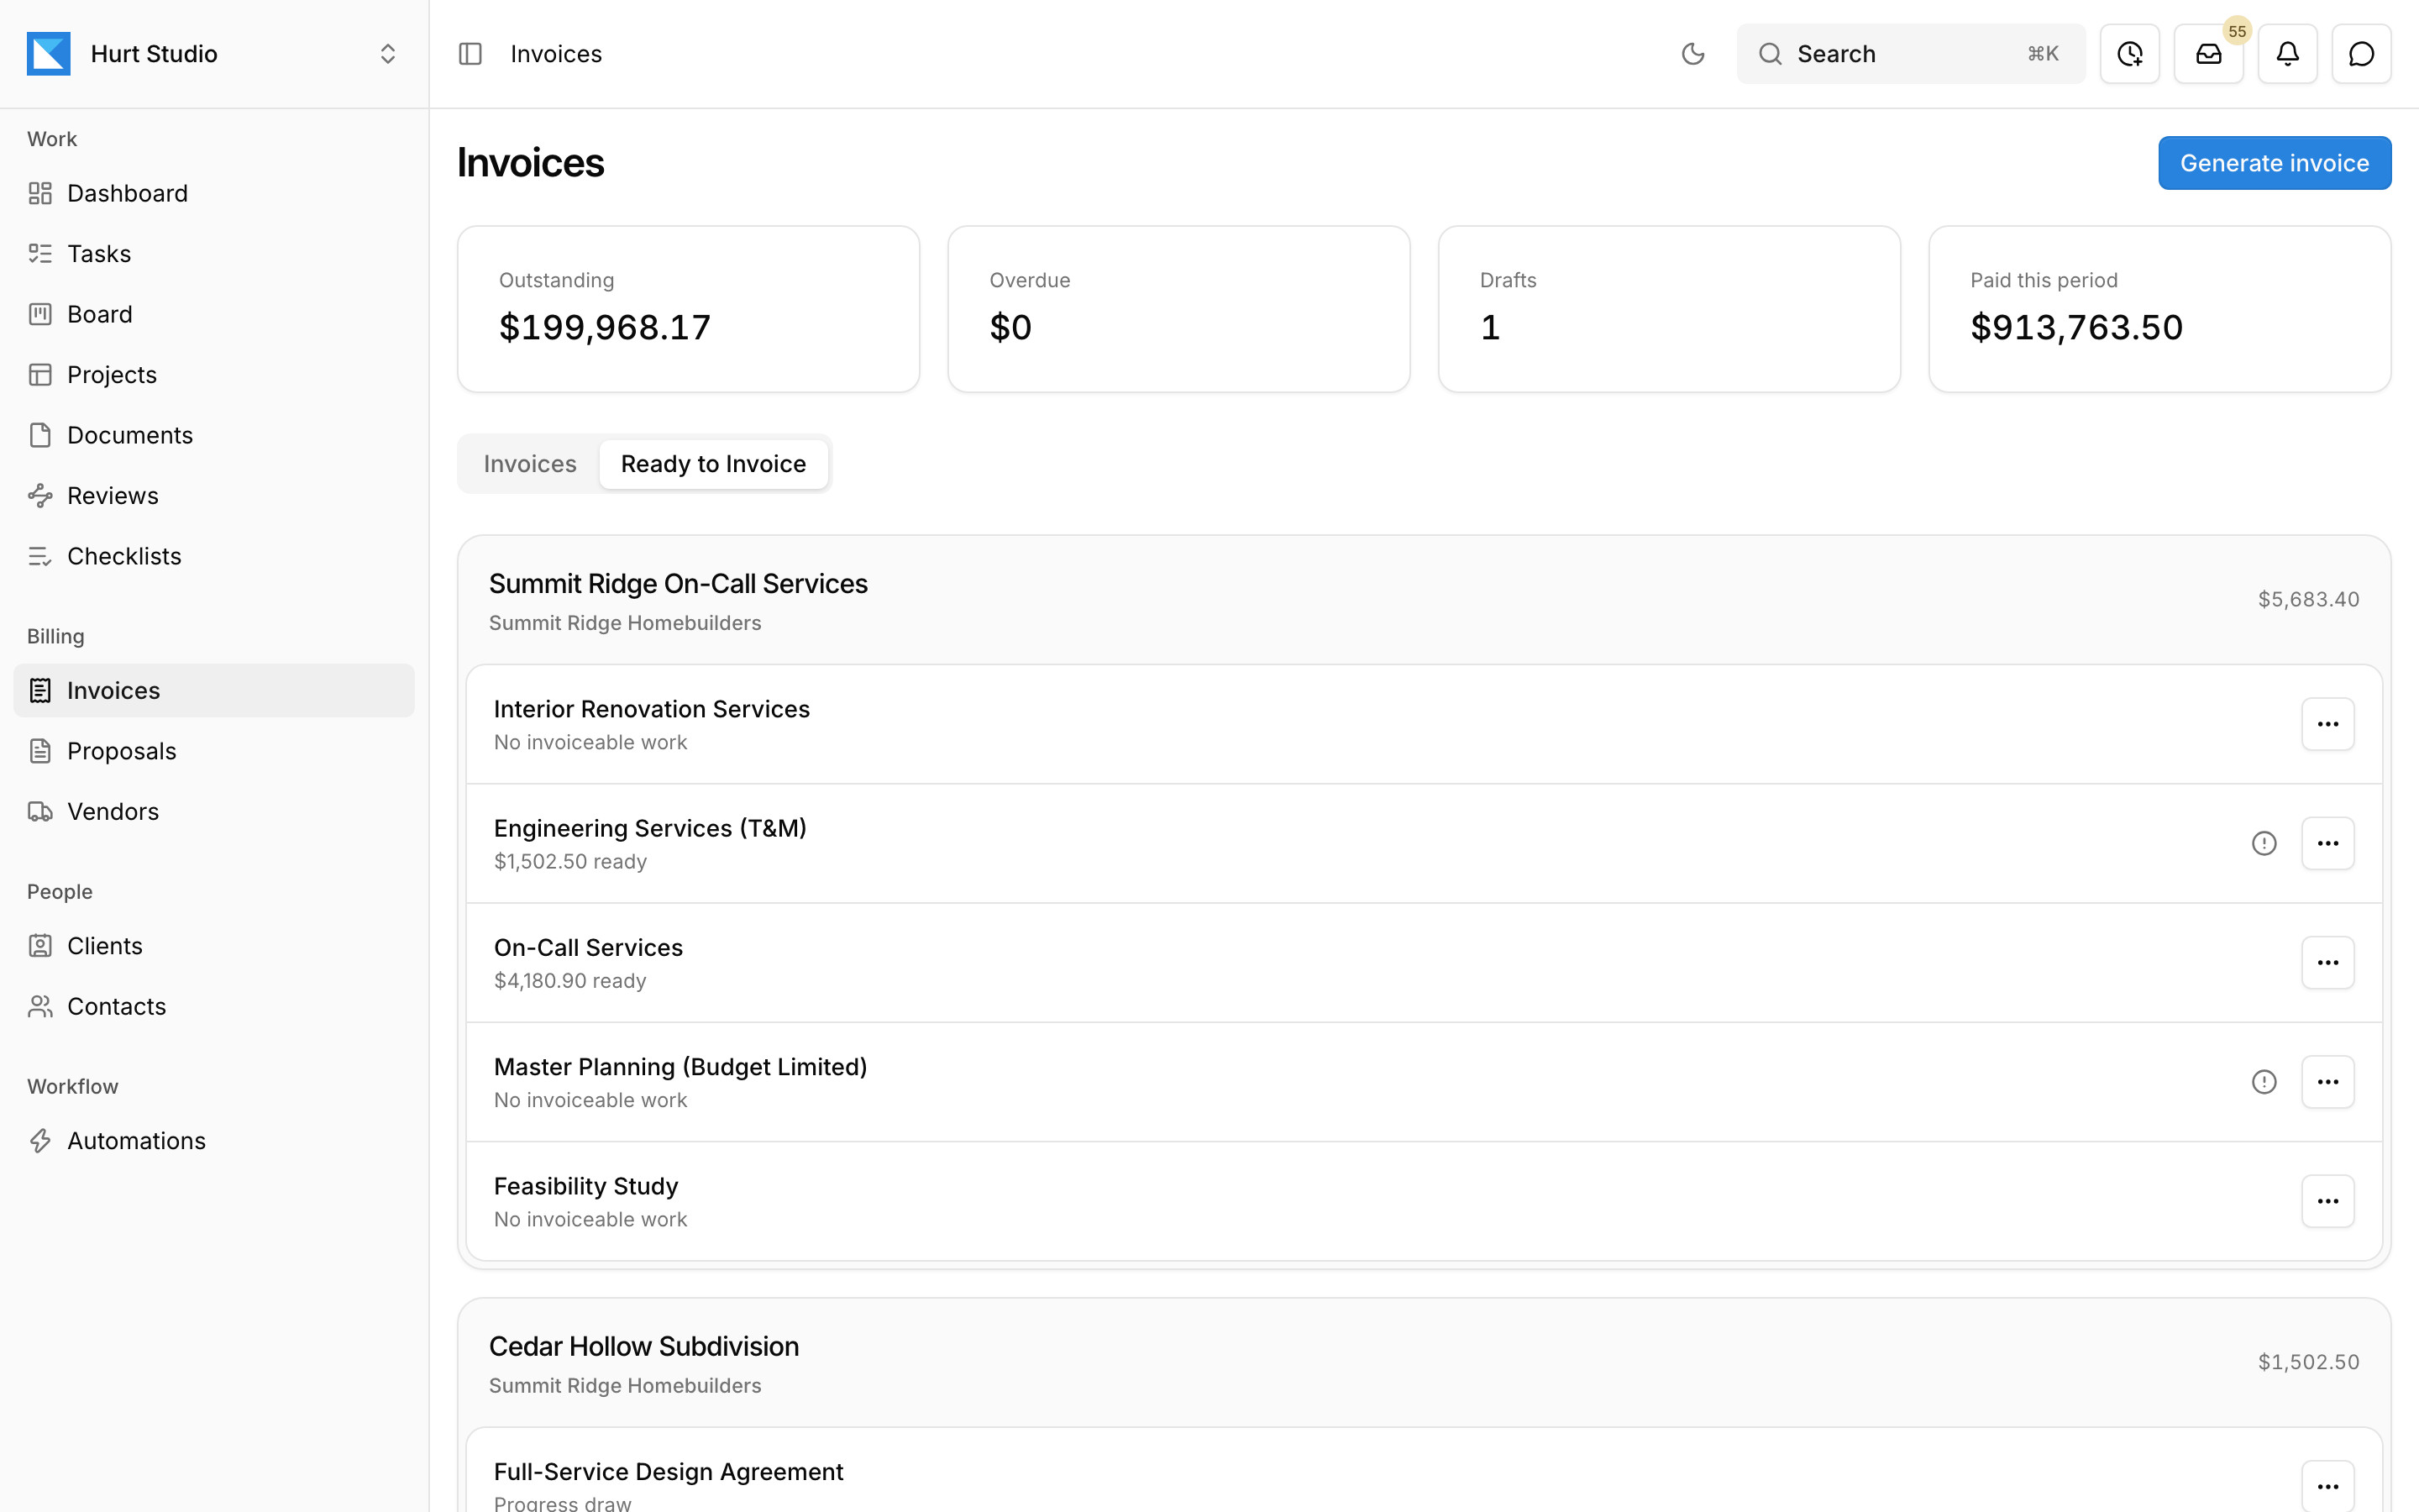Click the Invoices breadcrumb in header
This screenshot has height=1512, width=2419.
[x=556, y=54]
